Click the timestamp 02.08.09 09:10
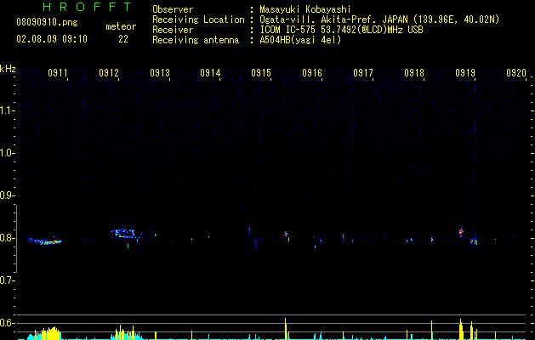Screen dimensions: 535x340 [x=52, y=39]
